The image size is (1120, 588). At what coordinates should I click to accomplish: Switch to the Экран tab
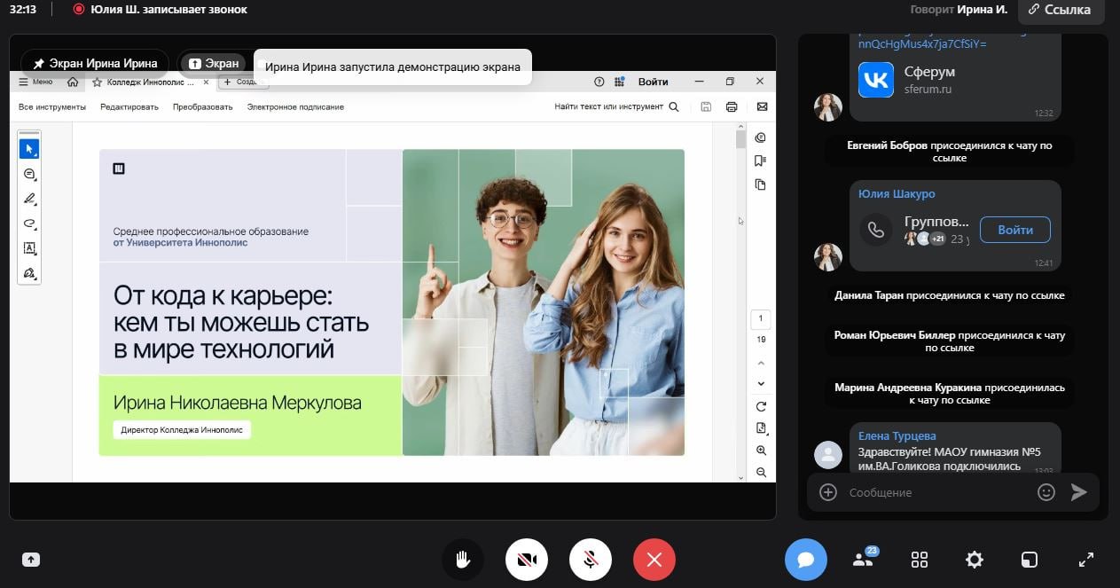[x=214, y=63]
